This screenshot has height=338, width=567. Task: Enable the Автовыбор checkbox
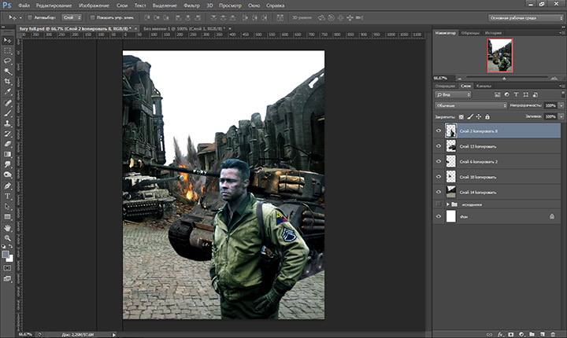coord(29,17)
